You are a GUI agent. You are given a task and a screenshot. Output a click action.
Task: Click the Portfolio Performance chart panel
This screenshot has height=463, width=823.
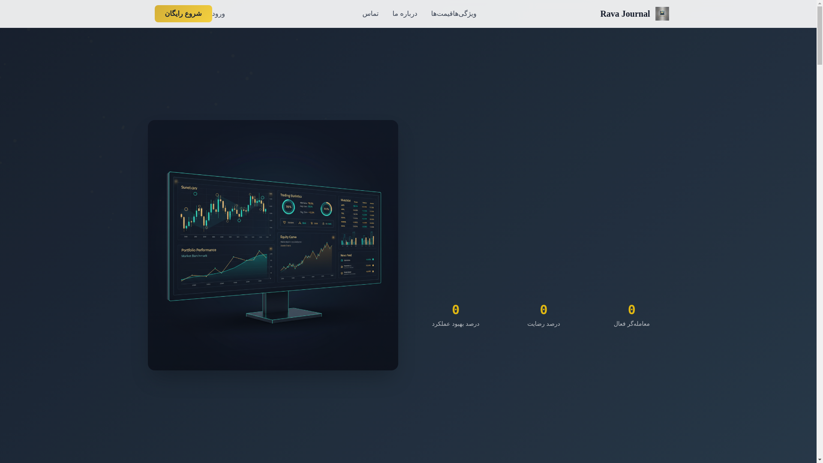224,266
